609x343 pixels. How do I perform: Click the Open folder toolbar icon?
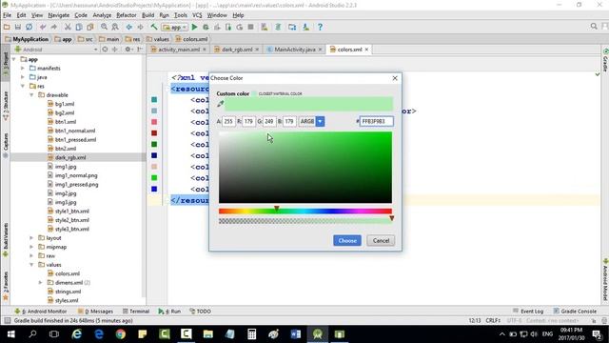click(7, 27)
